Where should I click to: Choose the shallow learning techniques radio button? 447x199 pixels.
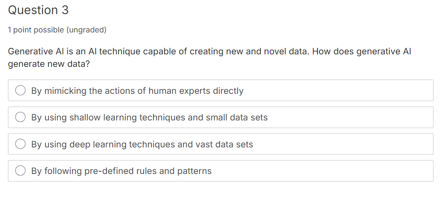tap(20, 117)
